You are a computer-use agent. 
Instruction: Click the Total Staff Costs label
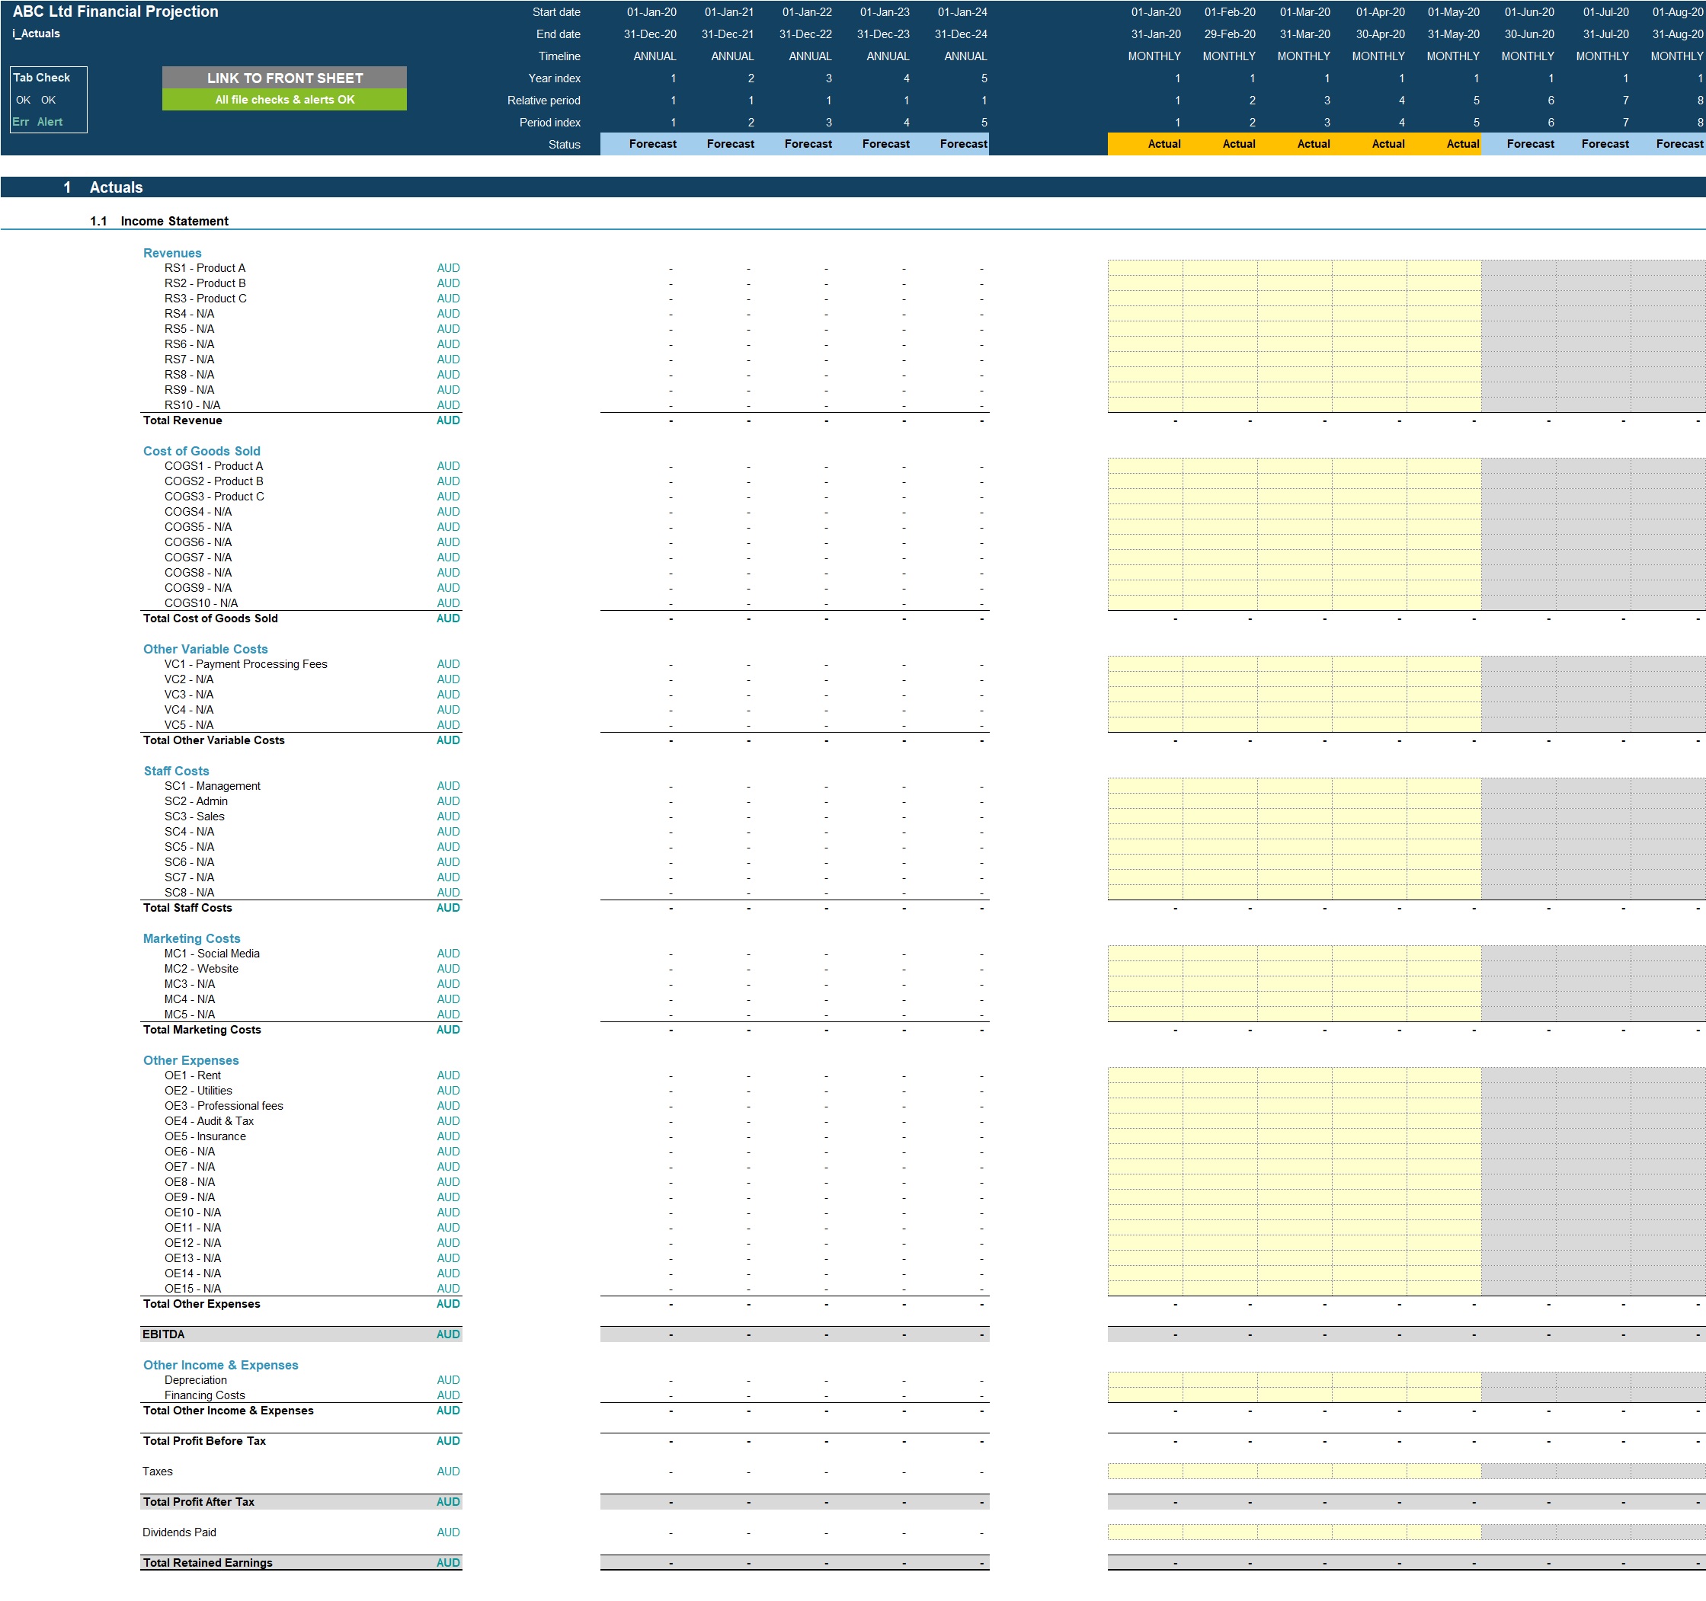[187, 908]
